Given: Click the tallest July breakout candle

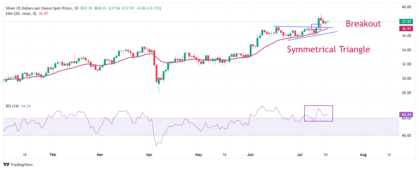Looking at the screenshot, I should (319, 23).
